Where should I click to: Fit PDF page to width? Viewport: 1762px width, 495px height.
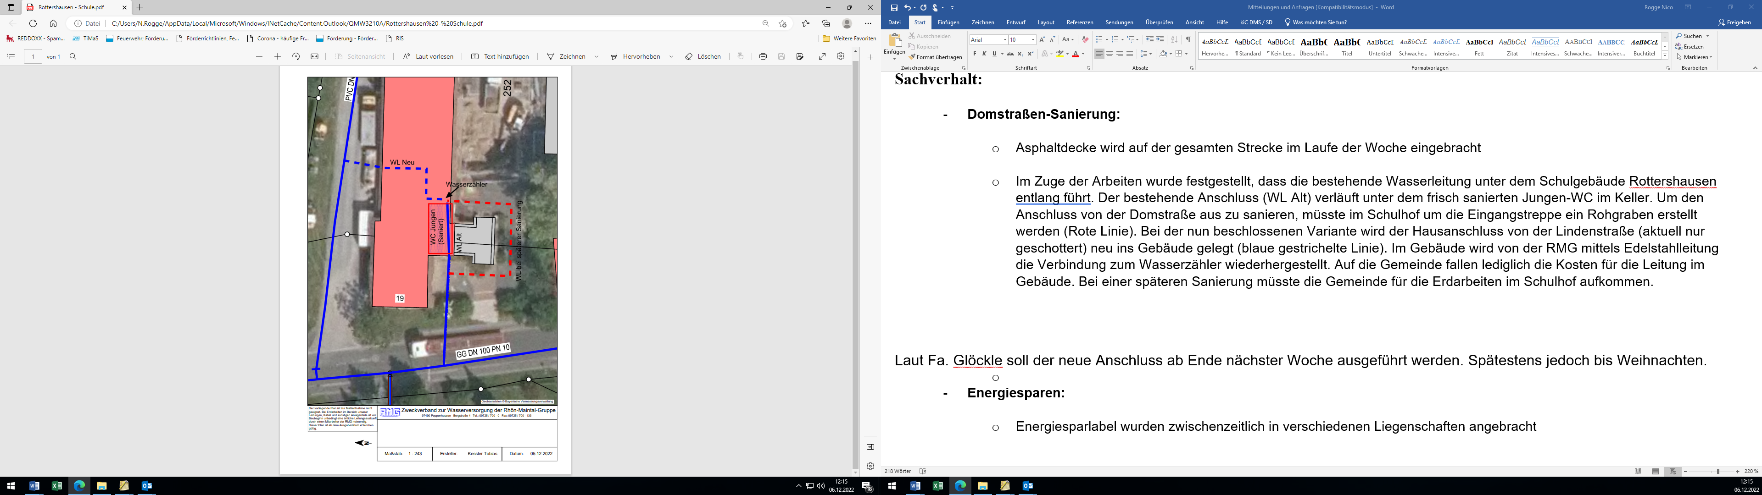point(315,57)
